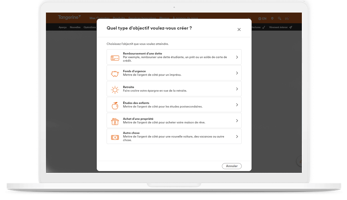Expand the Achat d'une propriété chevron arrow
The image size is (347, 200).
click(237, 121)
